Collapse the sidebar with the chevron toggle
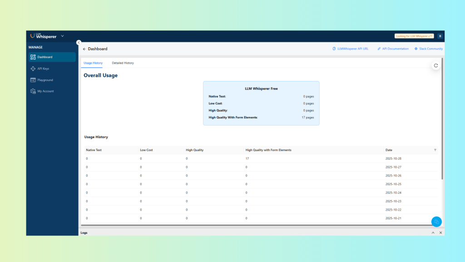Screen dimensions: 465x262 [x=79, y=42]
